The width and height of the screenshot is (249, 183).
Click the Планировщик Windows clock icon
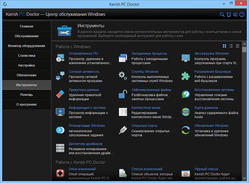pos(60,130)
